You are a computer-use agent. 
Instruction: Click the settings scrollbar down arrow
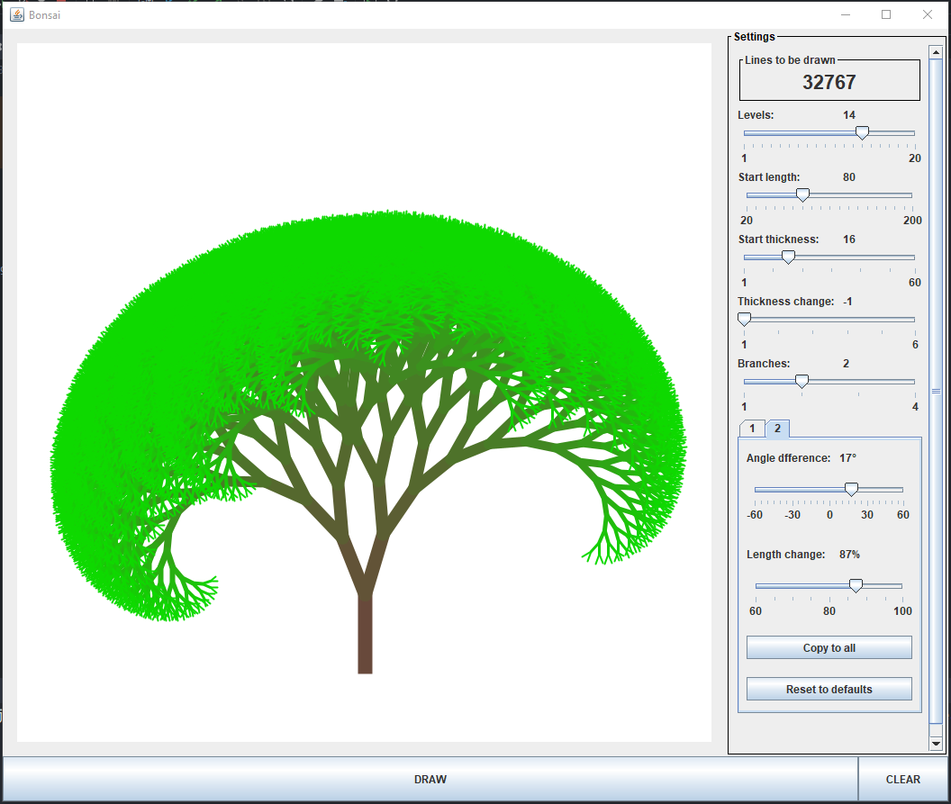(936, 744)
